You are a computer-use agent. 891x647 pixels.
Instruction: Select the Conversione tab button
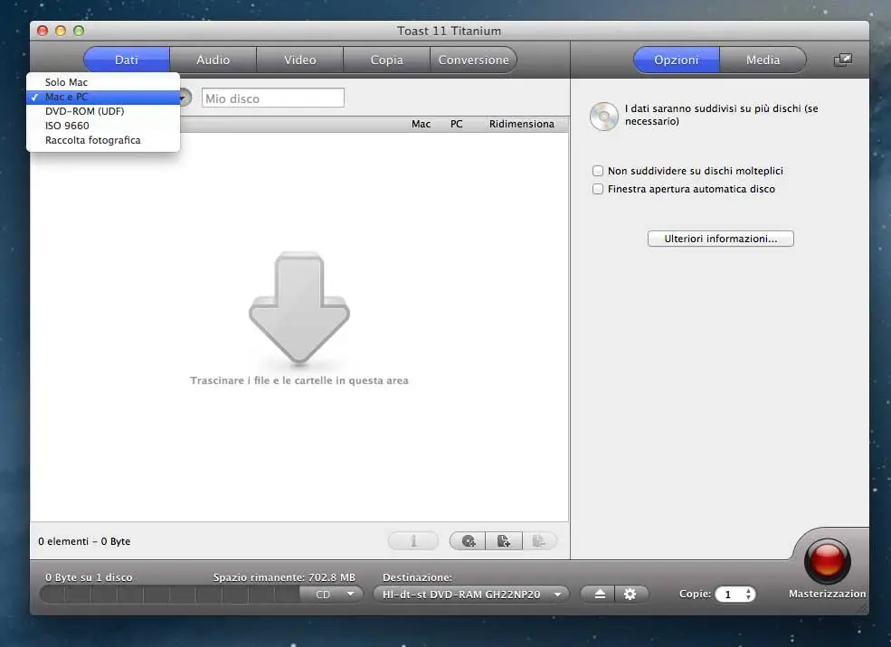473,60
